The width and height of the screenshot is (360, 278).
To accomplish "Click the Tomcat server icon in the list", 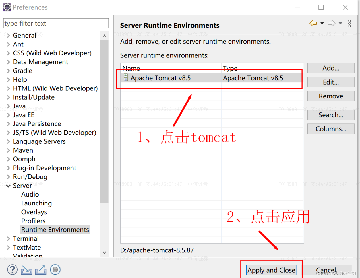I will (x=126, y=78).
